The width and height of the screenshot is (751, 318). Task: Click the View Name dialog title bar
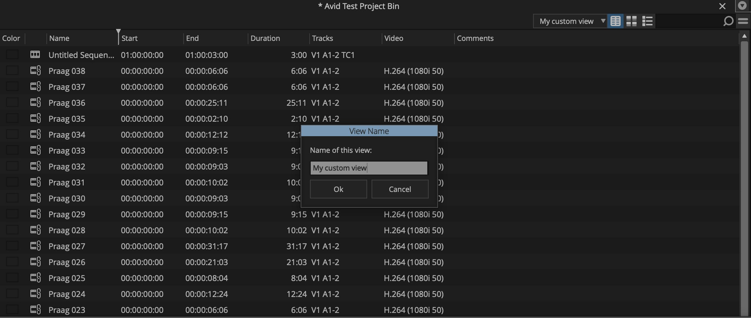coord(369,131)
